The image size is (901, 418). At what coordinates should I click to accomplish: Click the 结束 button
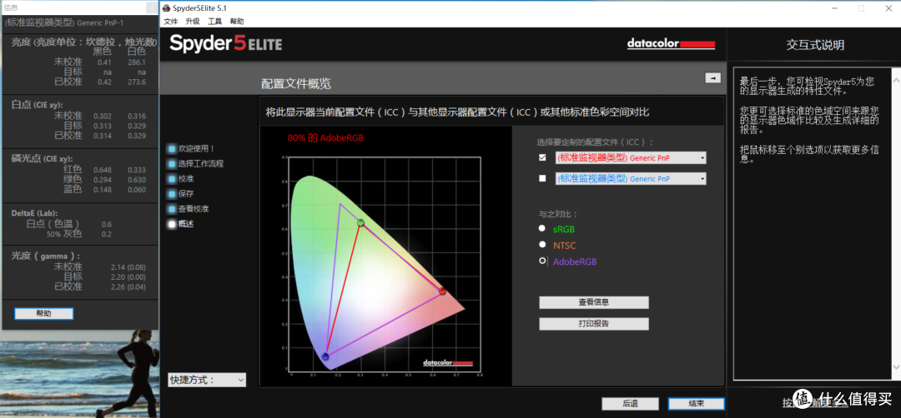tap(697, 404)
